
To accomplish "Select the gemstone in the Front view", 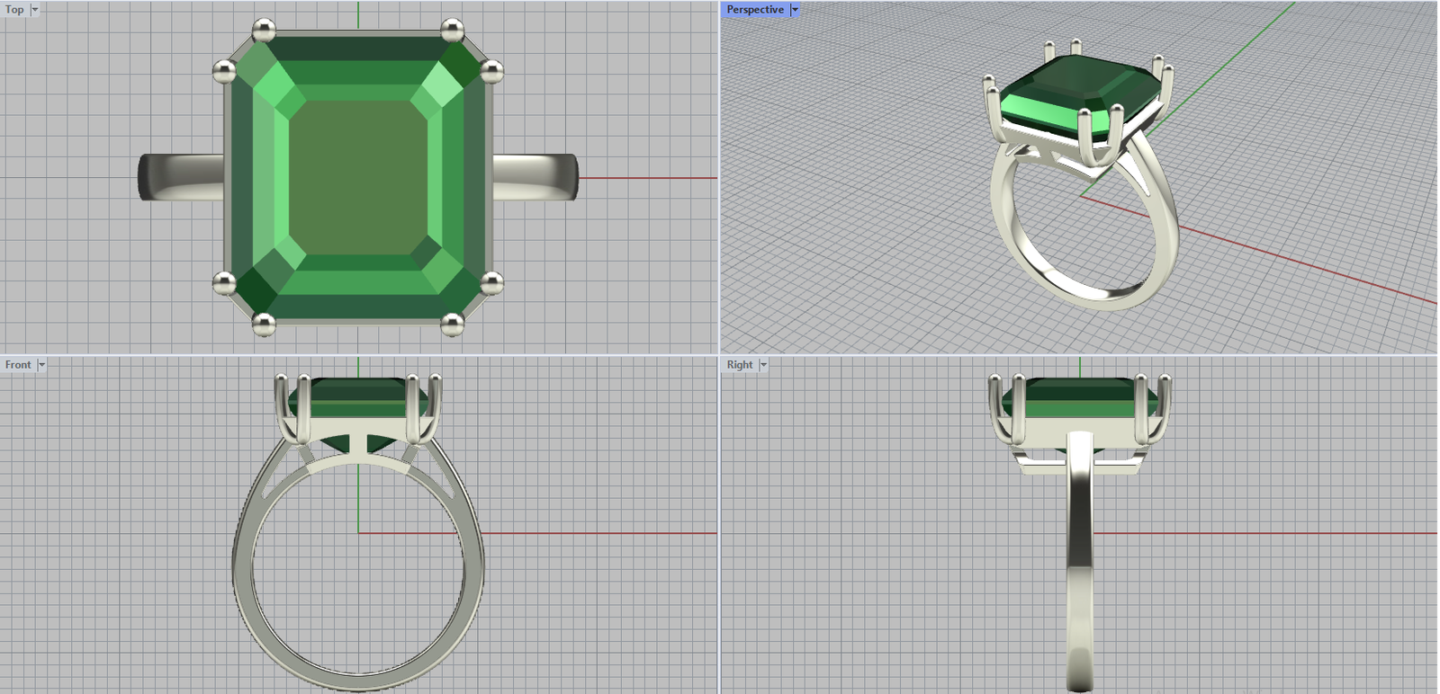I will coord(358,396).
